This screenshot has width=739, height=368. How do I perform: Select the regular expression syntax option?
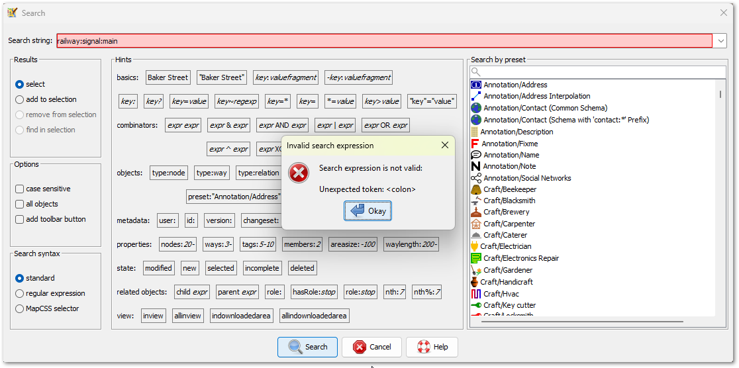20,293
